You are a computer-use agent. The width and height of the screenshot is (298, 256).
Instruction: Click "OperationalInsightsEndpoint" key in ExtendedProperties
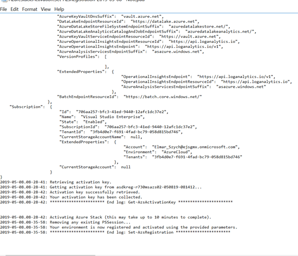[x=157, y=76]
